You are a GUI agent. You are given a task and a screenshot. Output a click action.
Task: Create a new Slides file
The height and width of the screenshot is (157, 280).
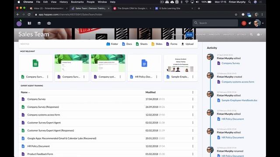(x=157, y=44)
